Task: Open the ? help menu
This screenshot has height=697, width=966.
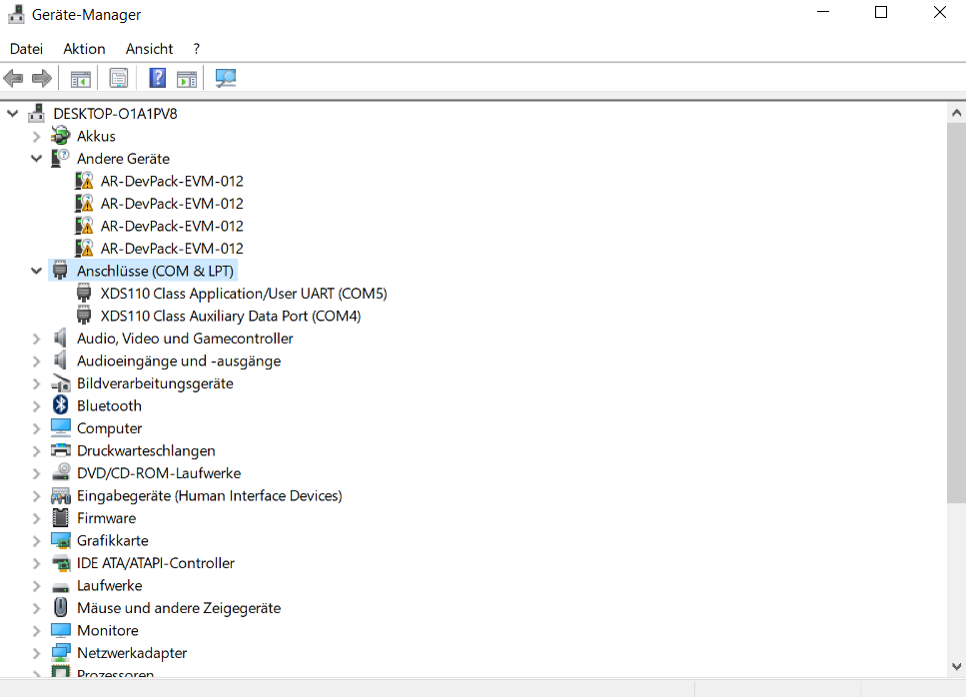Action: 197,49
